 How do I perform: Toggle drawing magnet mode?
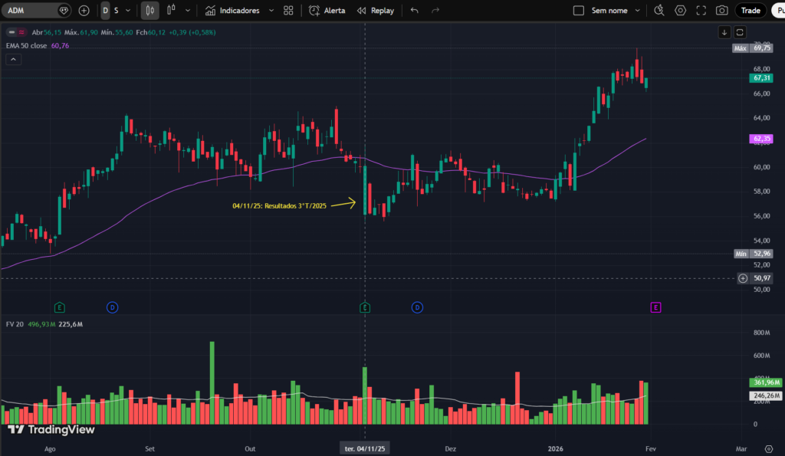[x=659, y=11]
